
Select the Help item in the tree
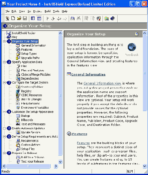tap(14, 37)
